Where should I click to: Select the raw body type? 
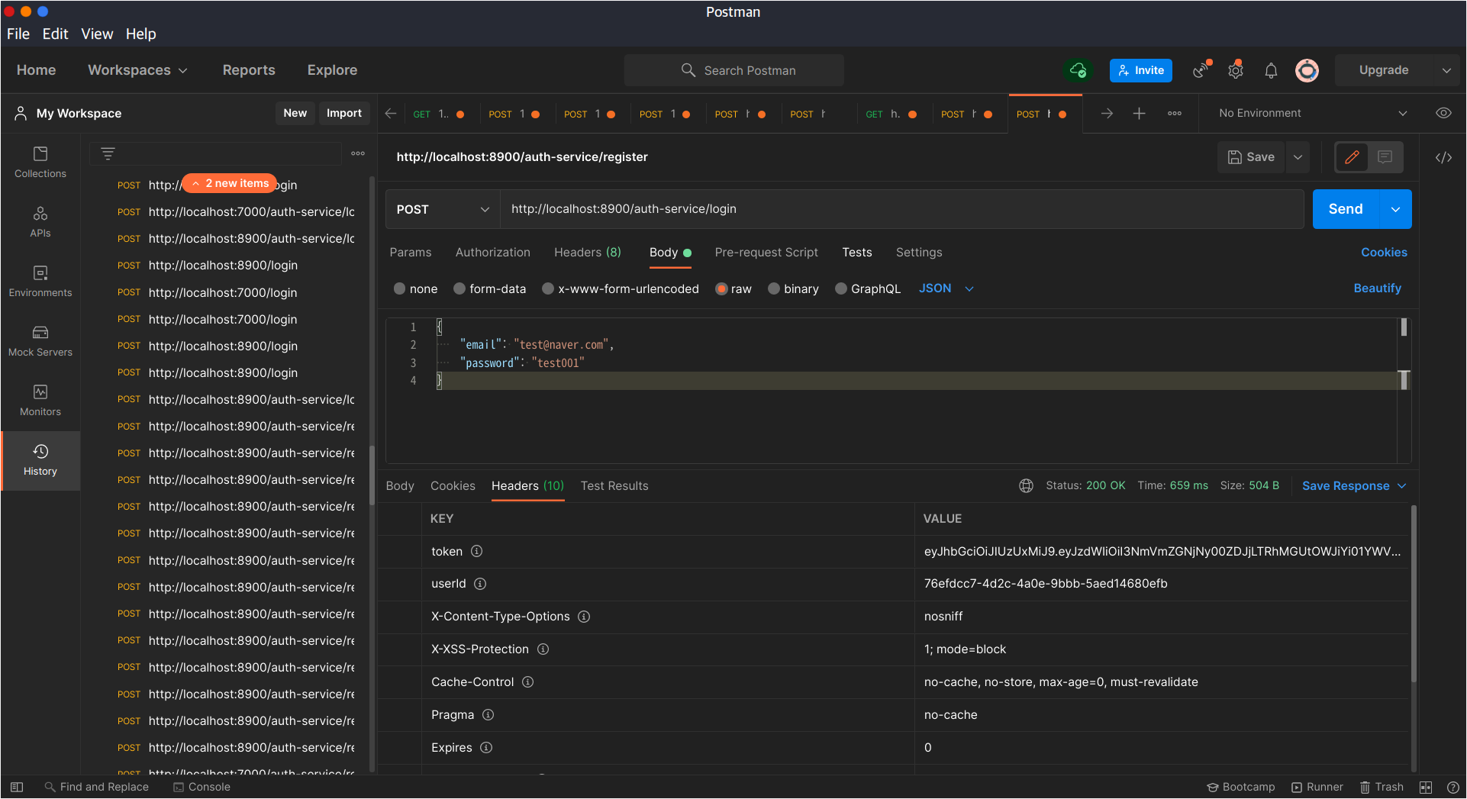pos(733,288)
